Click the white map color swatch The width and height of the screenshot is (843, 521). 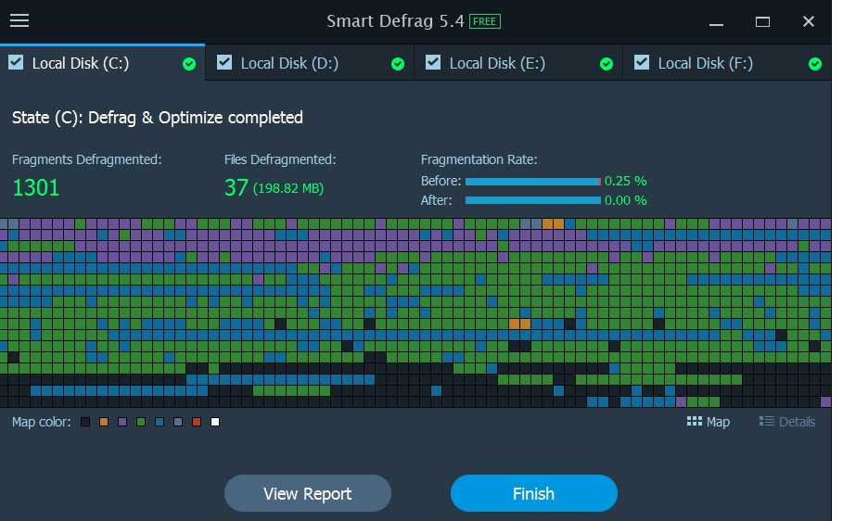[x=215, y=422]
